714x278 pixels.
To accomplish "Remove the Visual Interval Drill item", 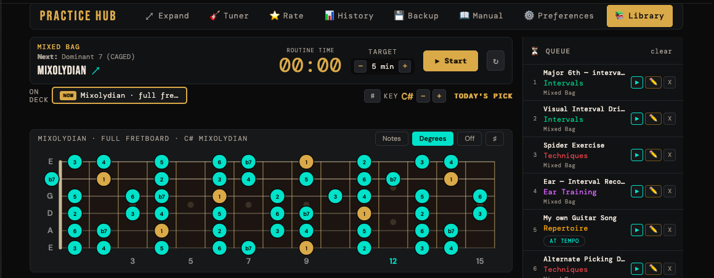I will (670, 119).
